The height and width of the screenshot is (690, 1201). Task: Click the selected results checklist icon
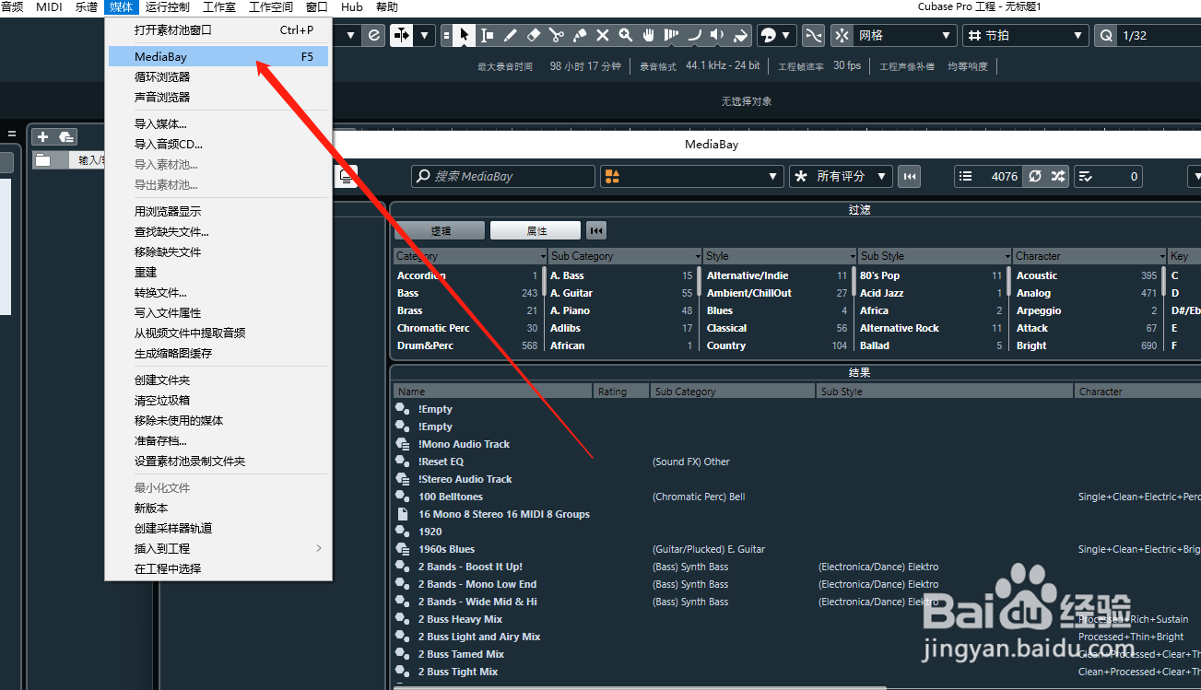(1085, 176)
